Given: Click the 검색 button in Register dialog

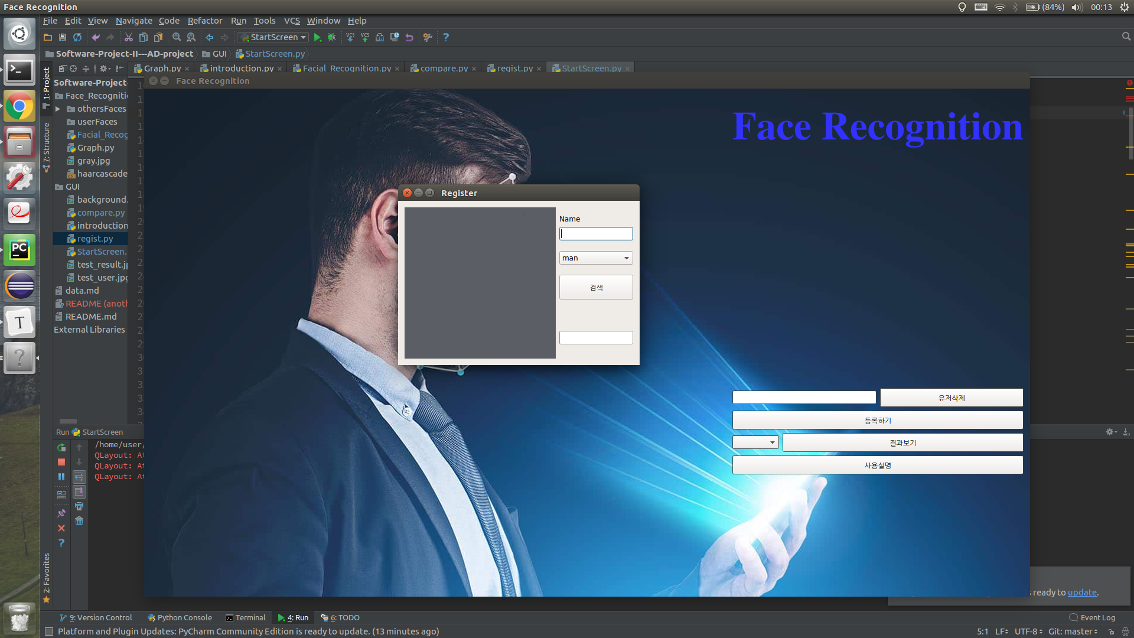Looking at the screenshot, I should pos(595,287).
